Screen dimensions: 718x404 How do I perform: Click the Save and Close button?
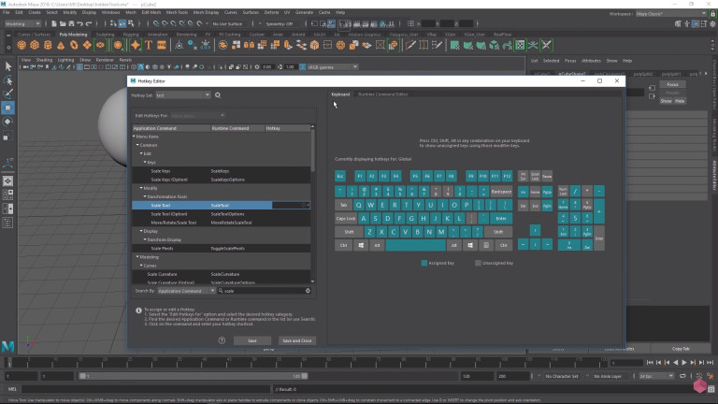[297, 340]
